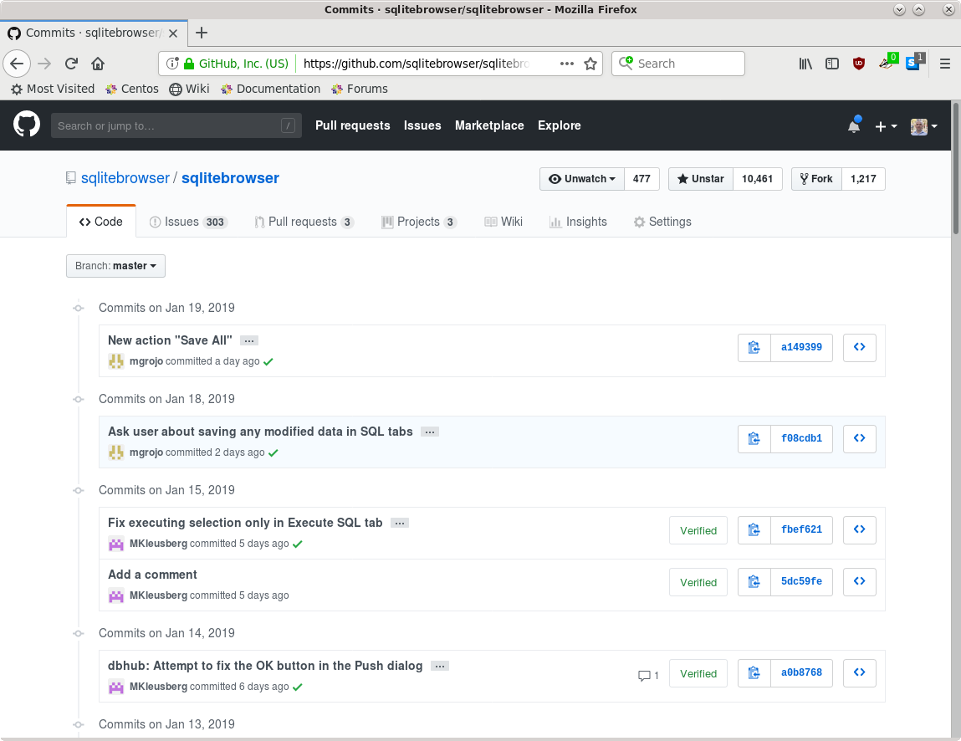Copy SHA of commit fbef621
Screen dimensions: 961x741
click(x=754, y=529)
